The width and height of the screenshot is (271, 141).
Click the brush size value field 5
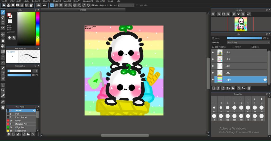35,71
